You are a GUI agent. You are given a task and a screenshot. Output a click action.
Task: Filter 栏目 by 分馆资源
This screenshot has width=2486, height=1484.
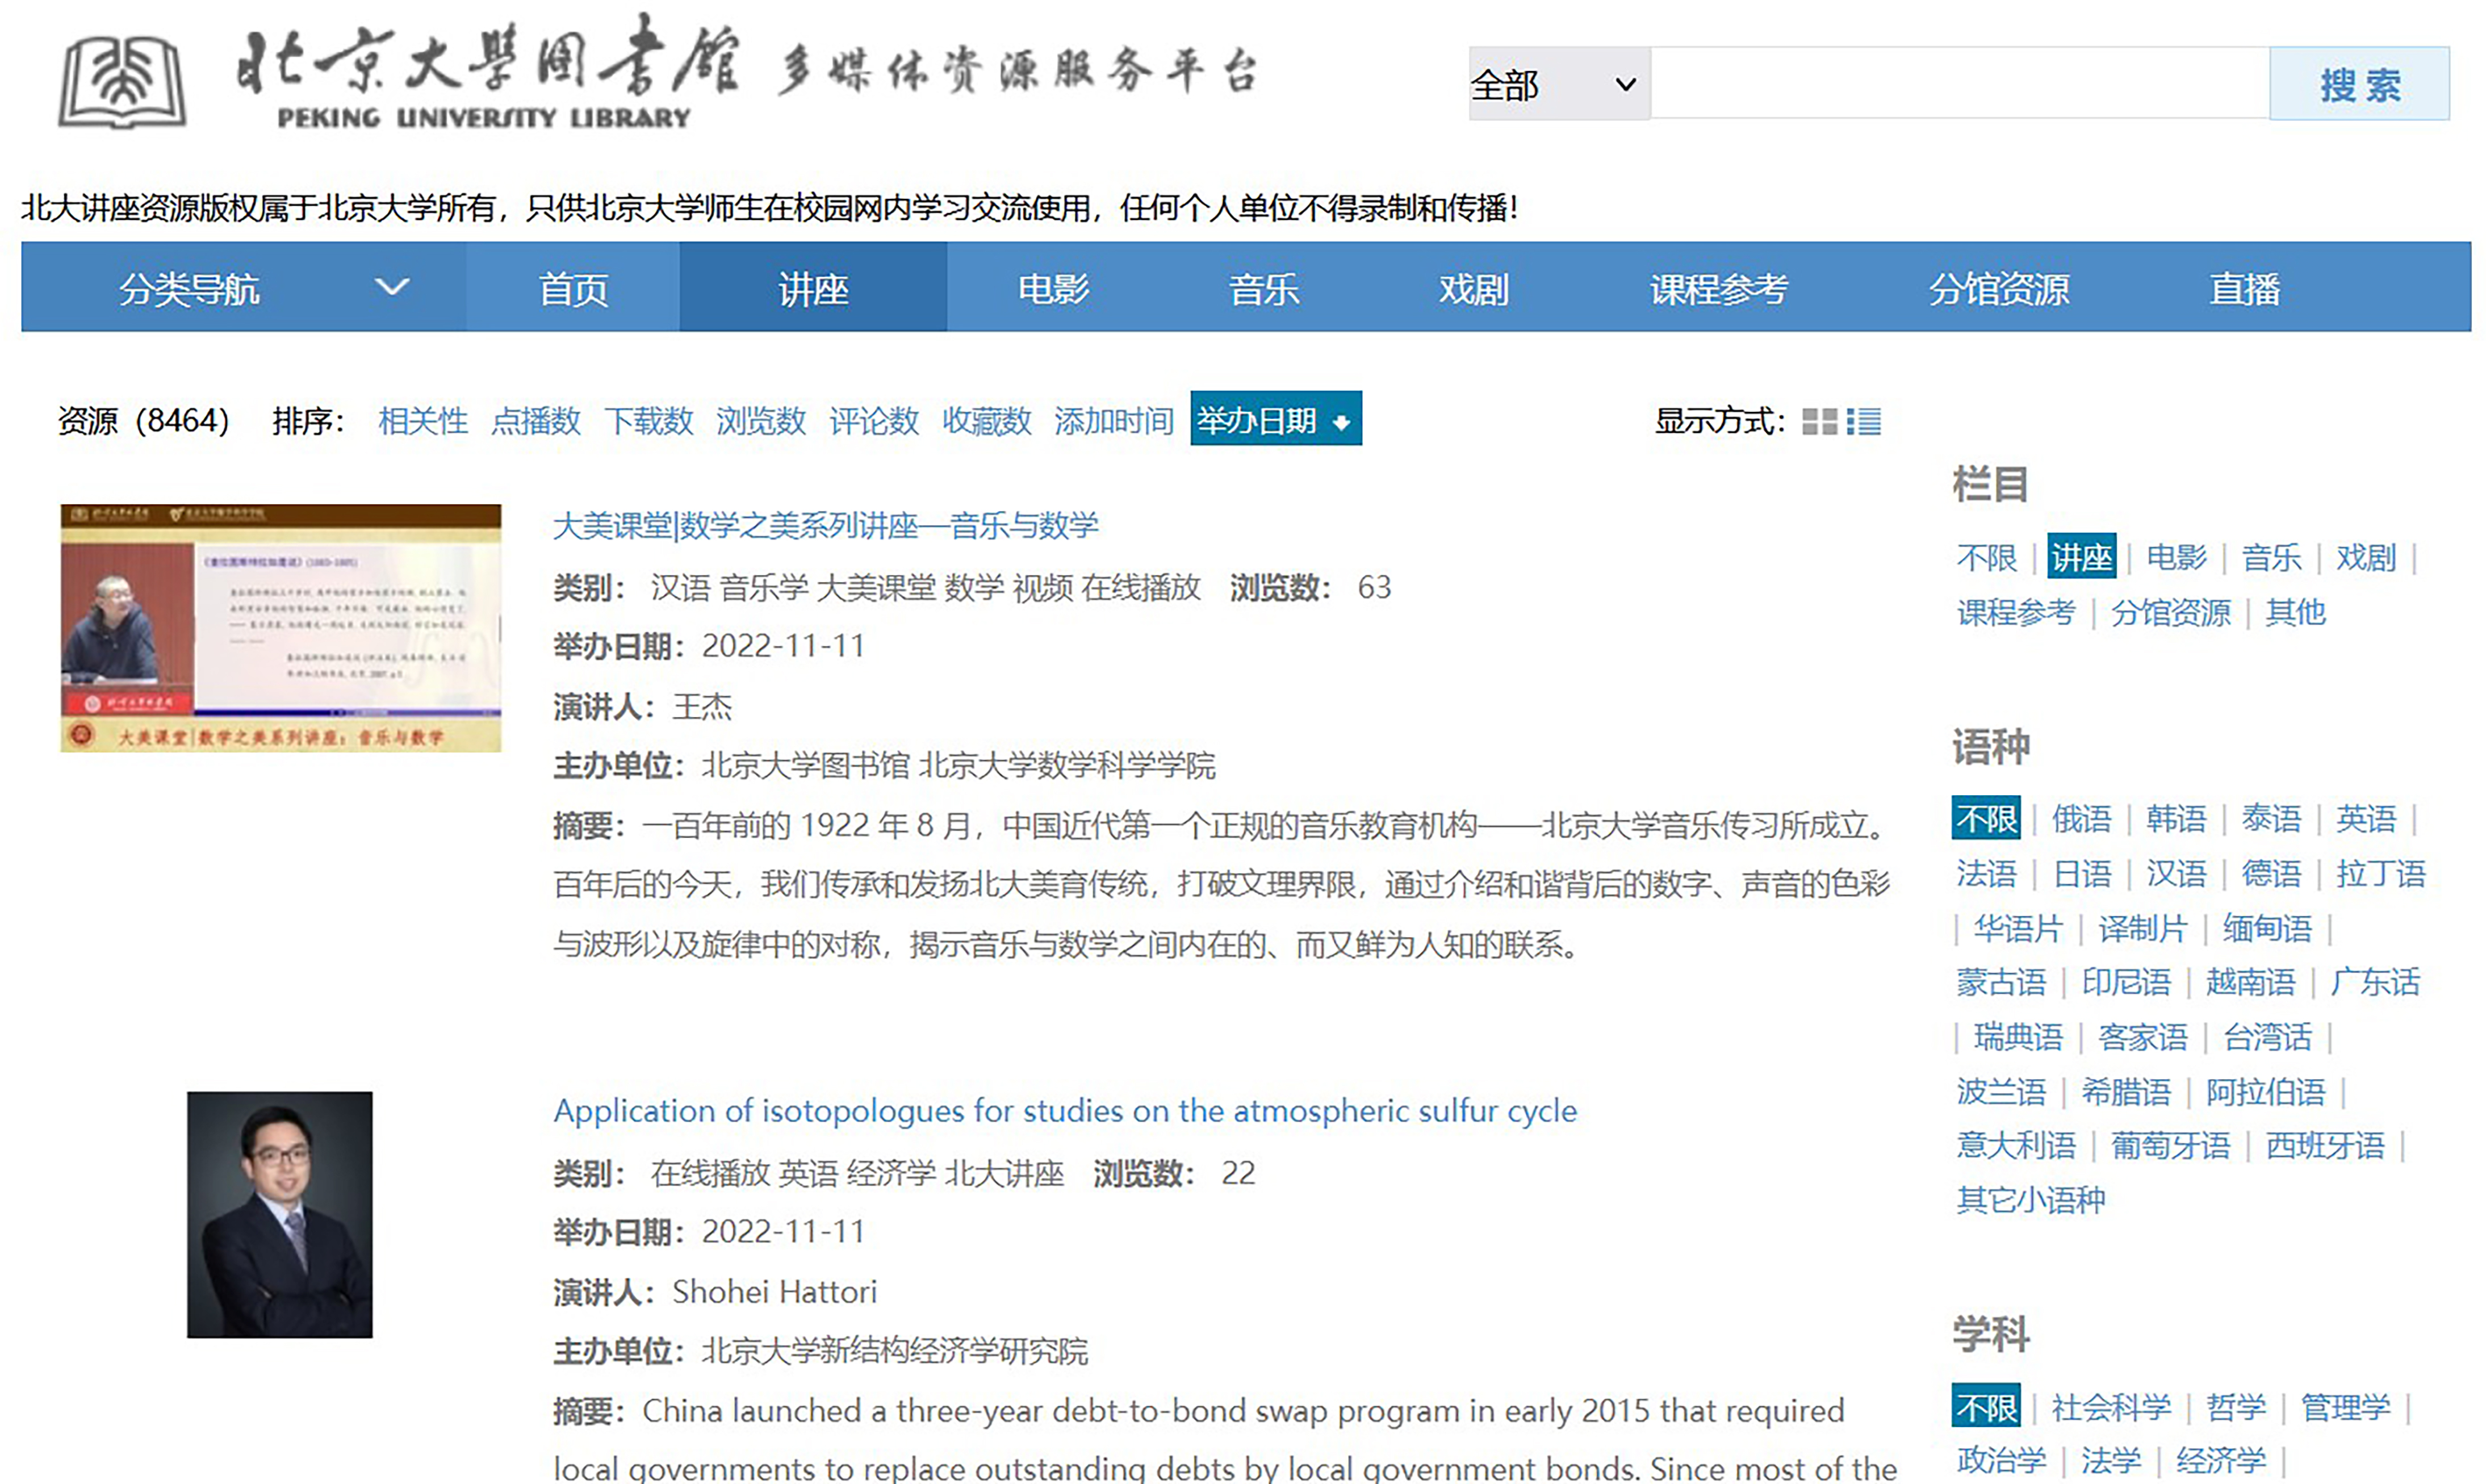2170,612
